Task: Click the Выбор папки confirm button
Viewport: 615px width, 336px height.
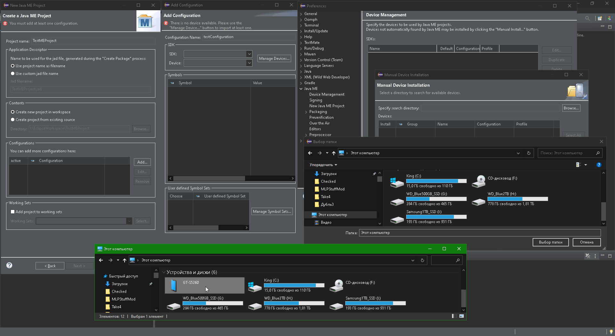Action: 550,242
